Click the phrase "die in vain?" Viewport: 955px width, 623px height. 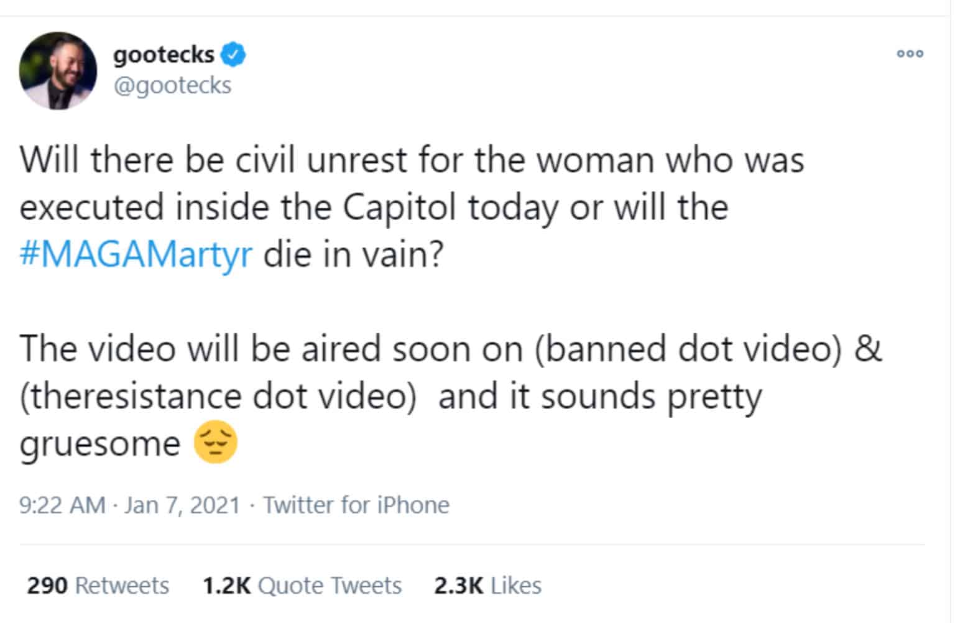pos(353,254)
